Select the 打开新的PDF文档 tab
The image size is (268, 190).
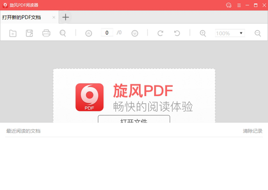[x=29, y=17]
